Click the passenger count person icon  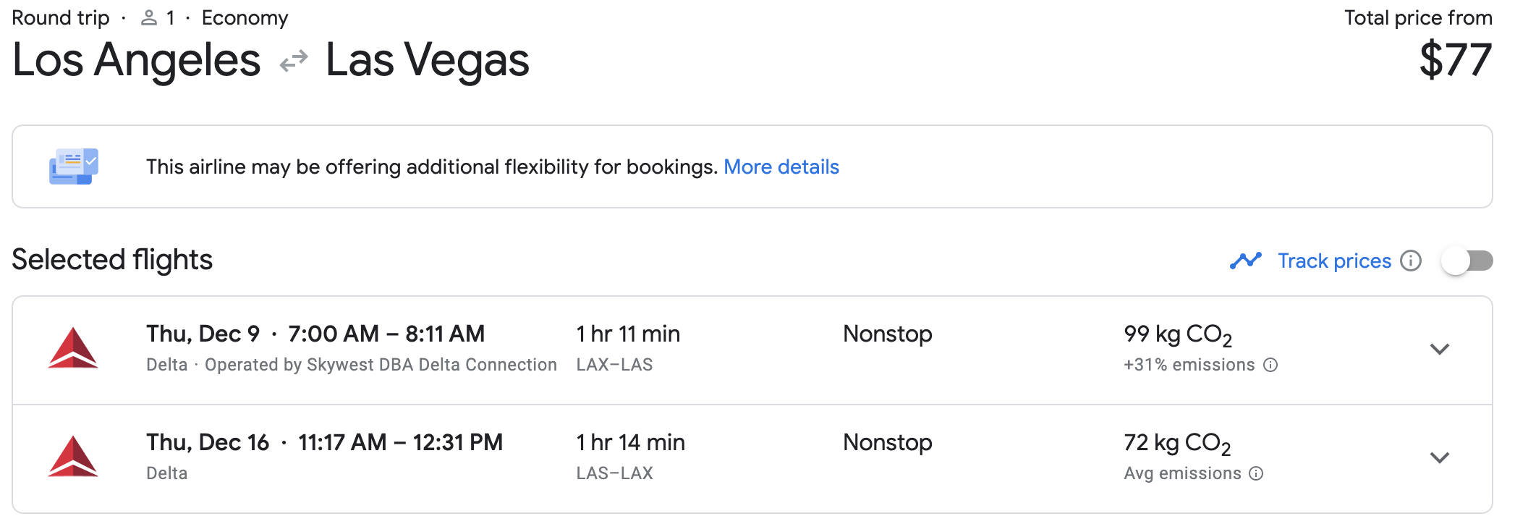150,17
